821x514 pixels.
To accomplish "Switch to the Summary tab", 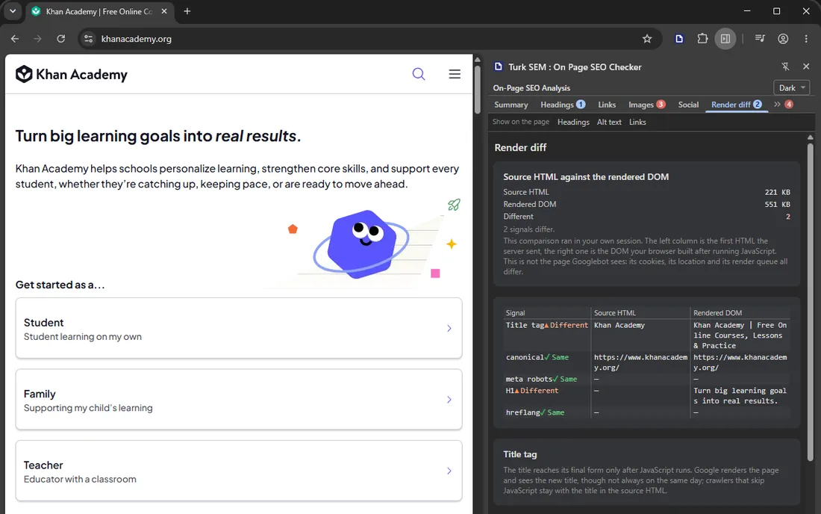I will 511,105.
